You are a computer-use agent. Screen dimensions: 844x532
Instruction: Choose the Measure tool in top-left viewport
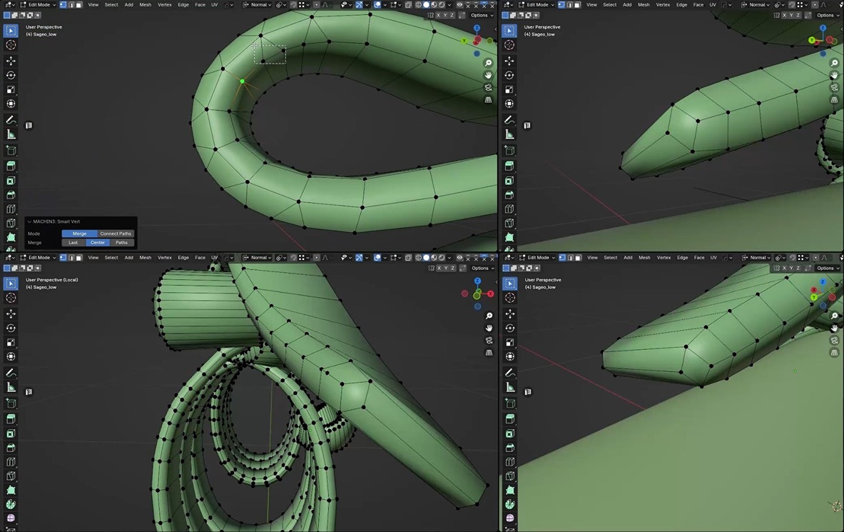coord(11,134)
